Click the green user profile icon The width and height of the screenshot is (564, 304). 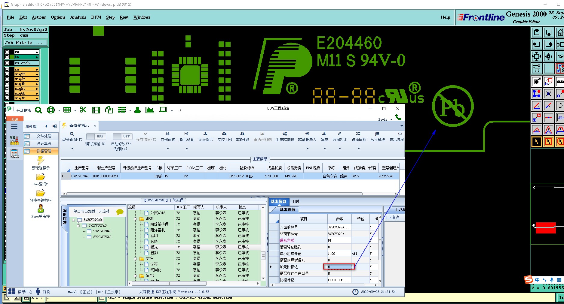click(137, 110)
